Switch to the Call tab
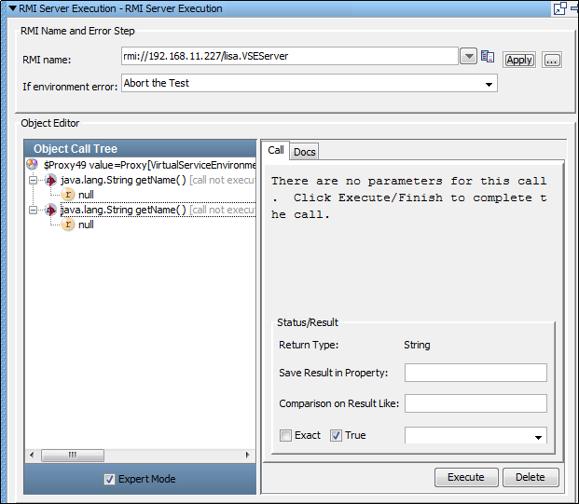Image resolution: width=579 pixels, height=504 pixels. [x=275, y=150]
